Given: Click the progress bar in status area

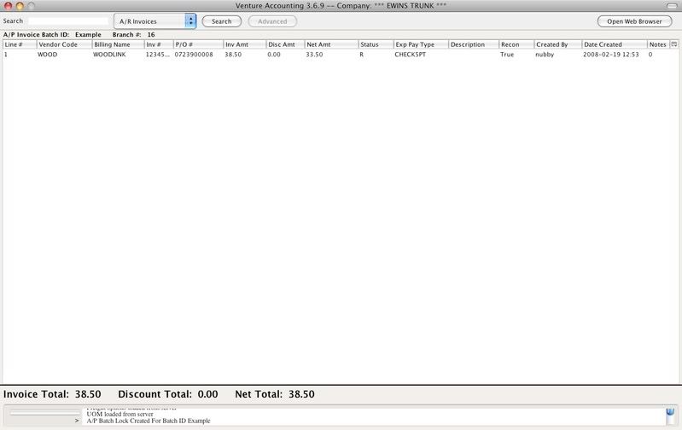Looking at the screenshot, I should tap(44, 414).
